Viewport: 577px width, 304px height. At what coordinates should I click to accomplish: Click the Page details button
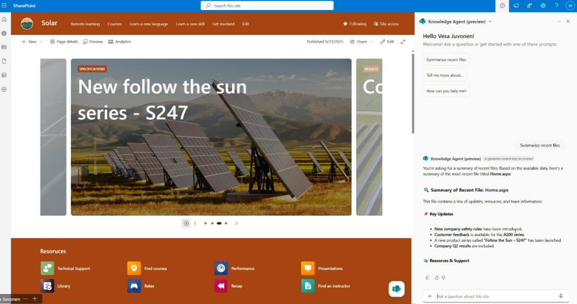pyautogui.click(x=64, y=42)
